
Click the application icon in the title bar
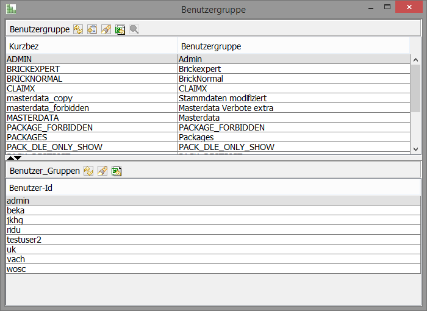point(11,9)
